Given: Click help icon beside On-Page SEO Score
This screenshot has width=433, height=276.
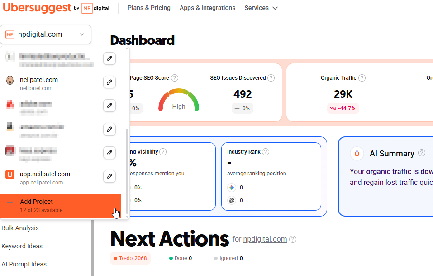Looking at the screenshot, I should point(175,78).
